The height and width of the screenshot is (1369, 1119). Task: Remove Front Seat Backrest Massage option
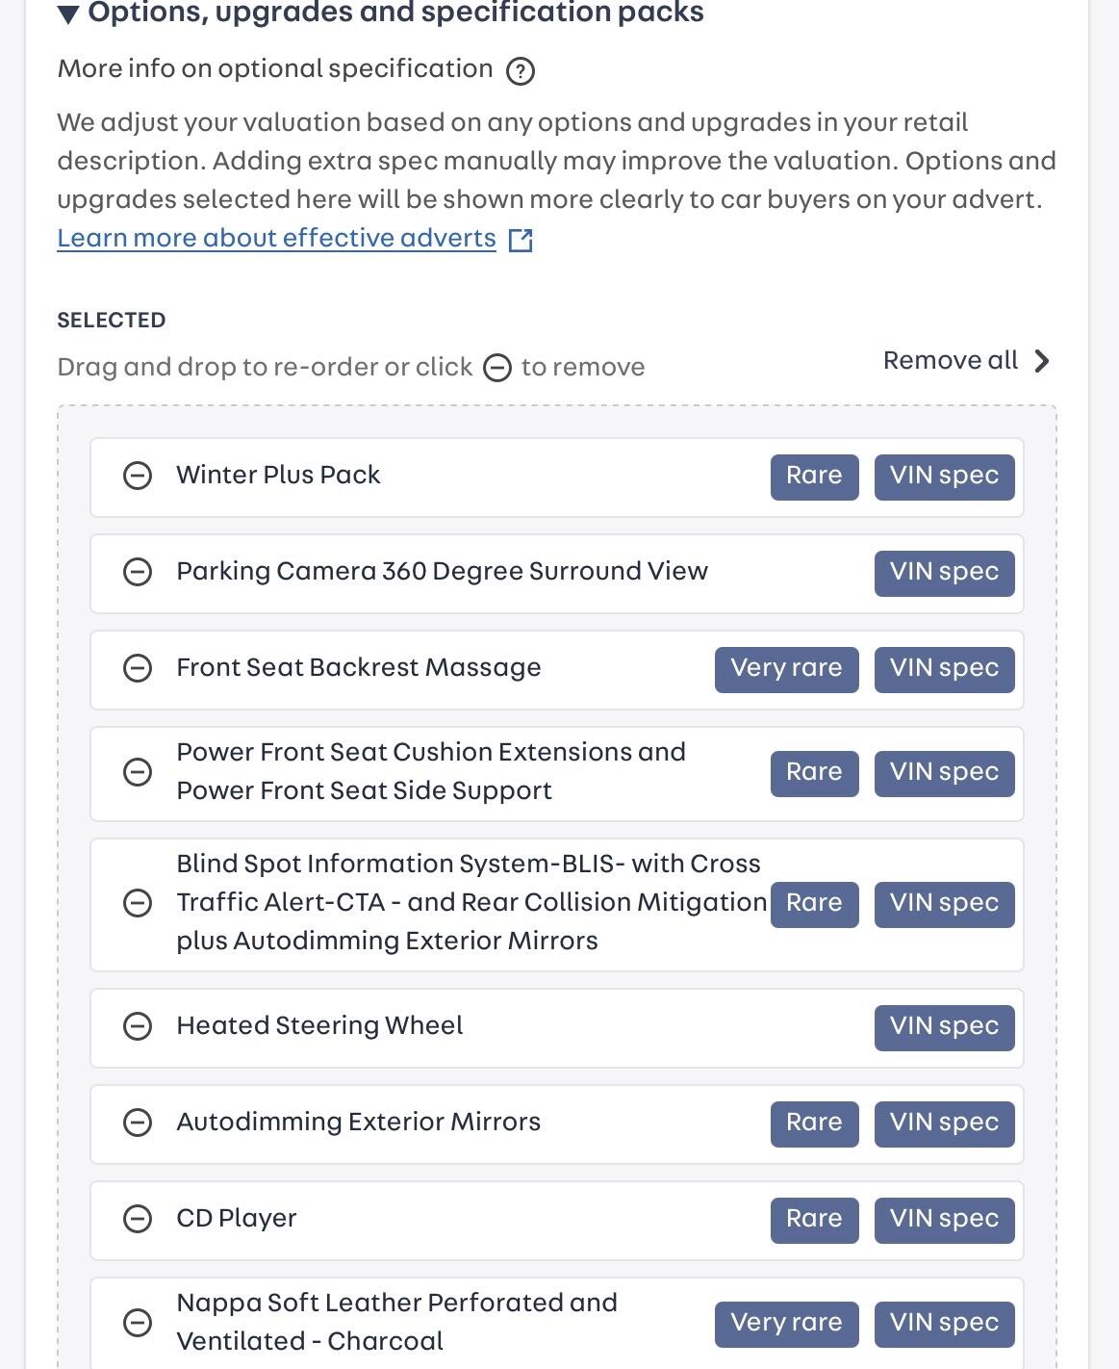coord(138,668)
